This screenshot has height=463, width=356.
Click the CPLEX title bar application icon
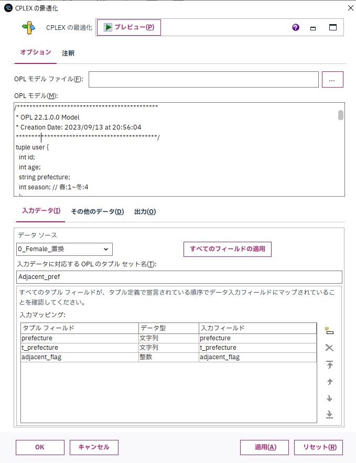8,8
